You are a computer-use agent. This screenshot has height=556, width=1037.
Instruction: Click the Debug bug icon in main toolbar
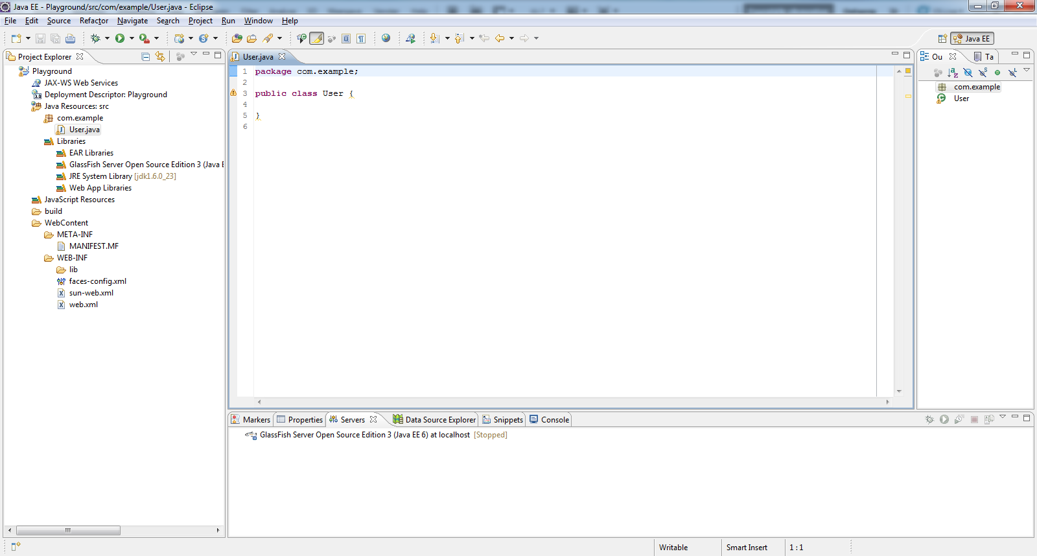95,38
